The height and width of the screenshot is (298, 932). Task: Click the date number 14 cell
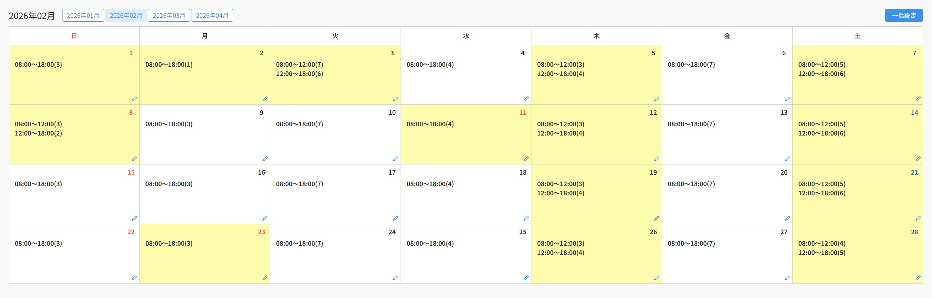914,113
